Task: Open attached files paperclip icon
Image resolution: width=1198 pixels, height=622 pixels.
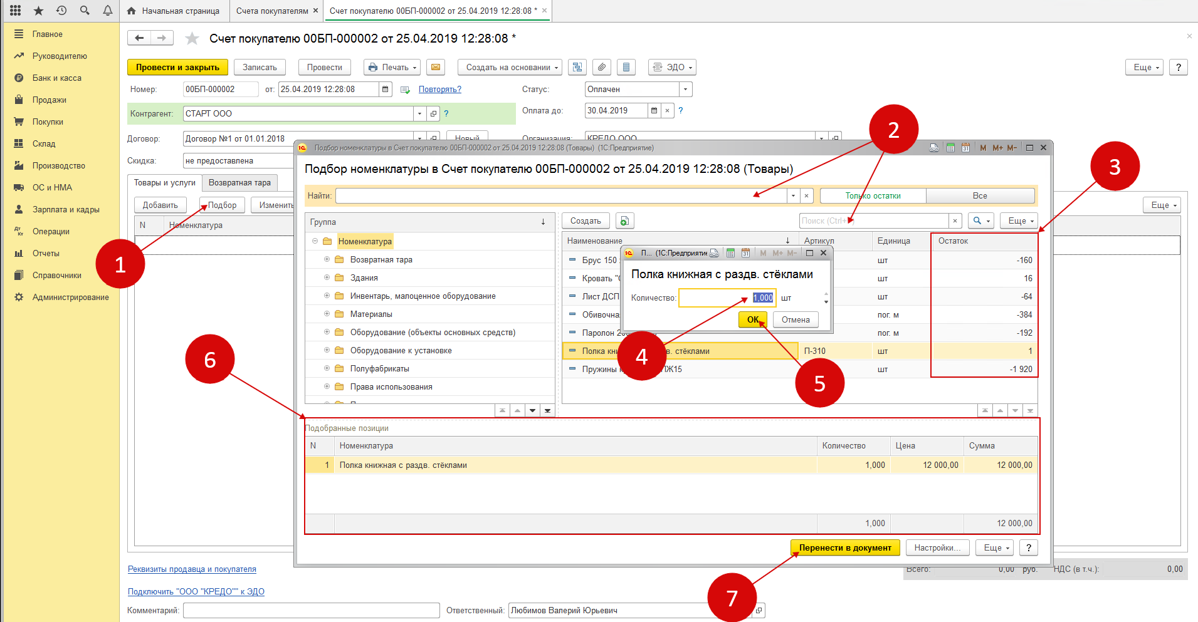Action: (x=602, y=67)
